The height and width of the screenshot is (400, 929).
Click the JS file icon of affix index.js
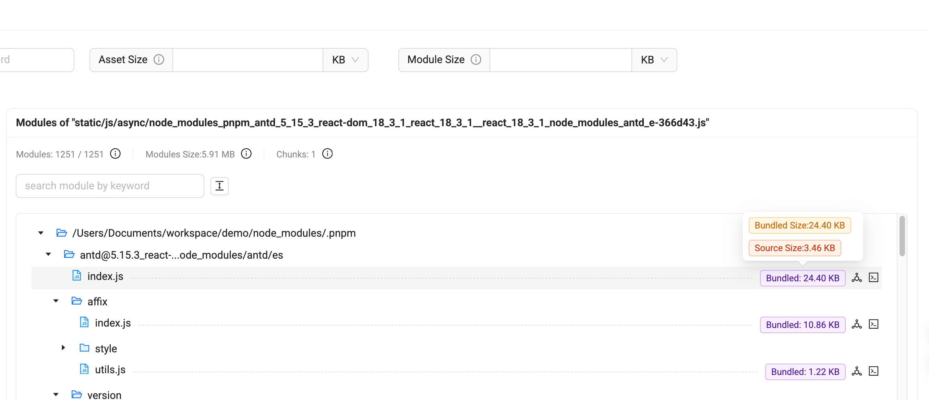pos(84,322)
